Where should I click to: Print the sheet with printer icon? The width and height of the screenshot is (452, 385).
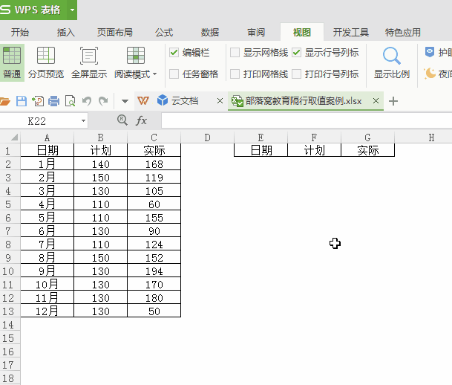[x=54, y=101]
